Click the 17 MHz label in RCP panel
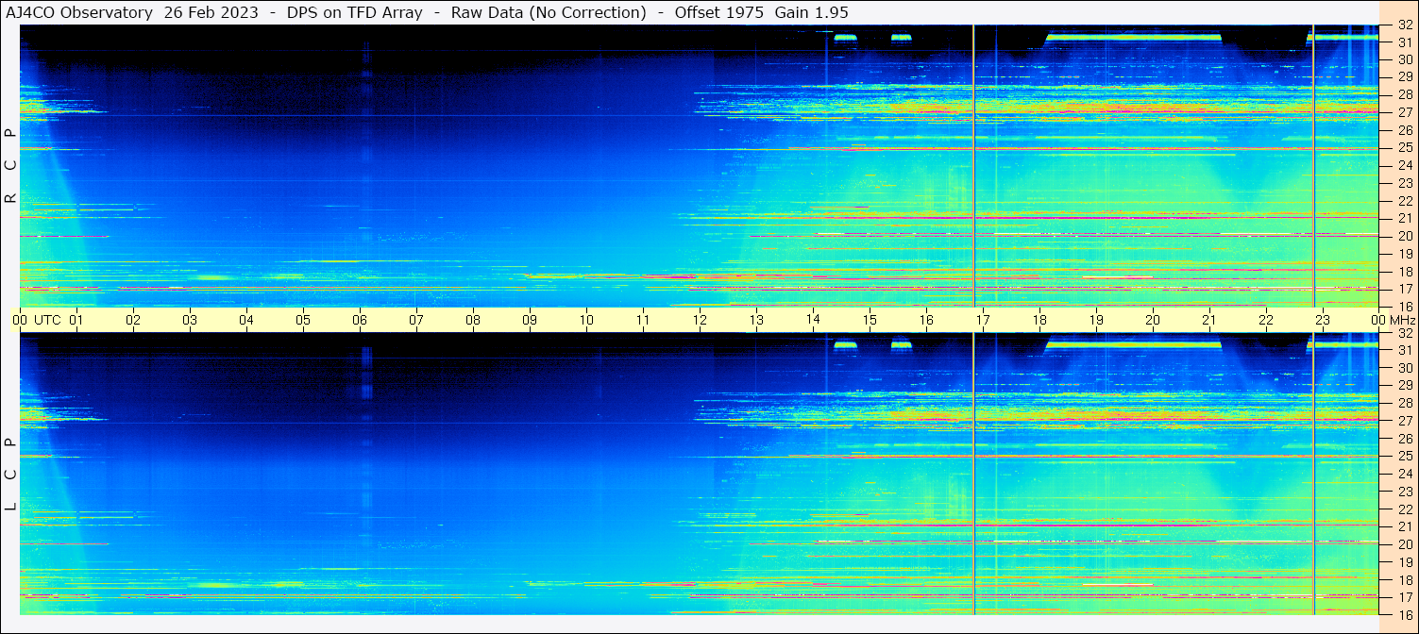 click(x=1405, y=289)
